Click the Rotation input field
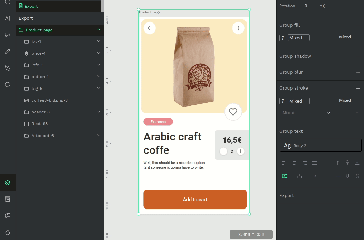 pyautogui.click(x=314, y=6)
